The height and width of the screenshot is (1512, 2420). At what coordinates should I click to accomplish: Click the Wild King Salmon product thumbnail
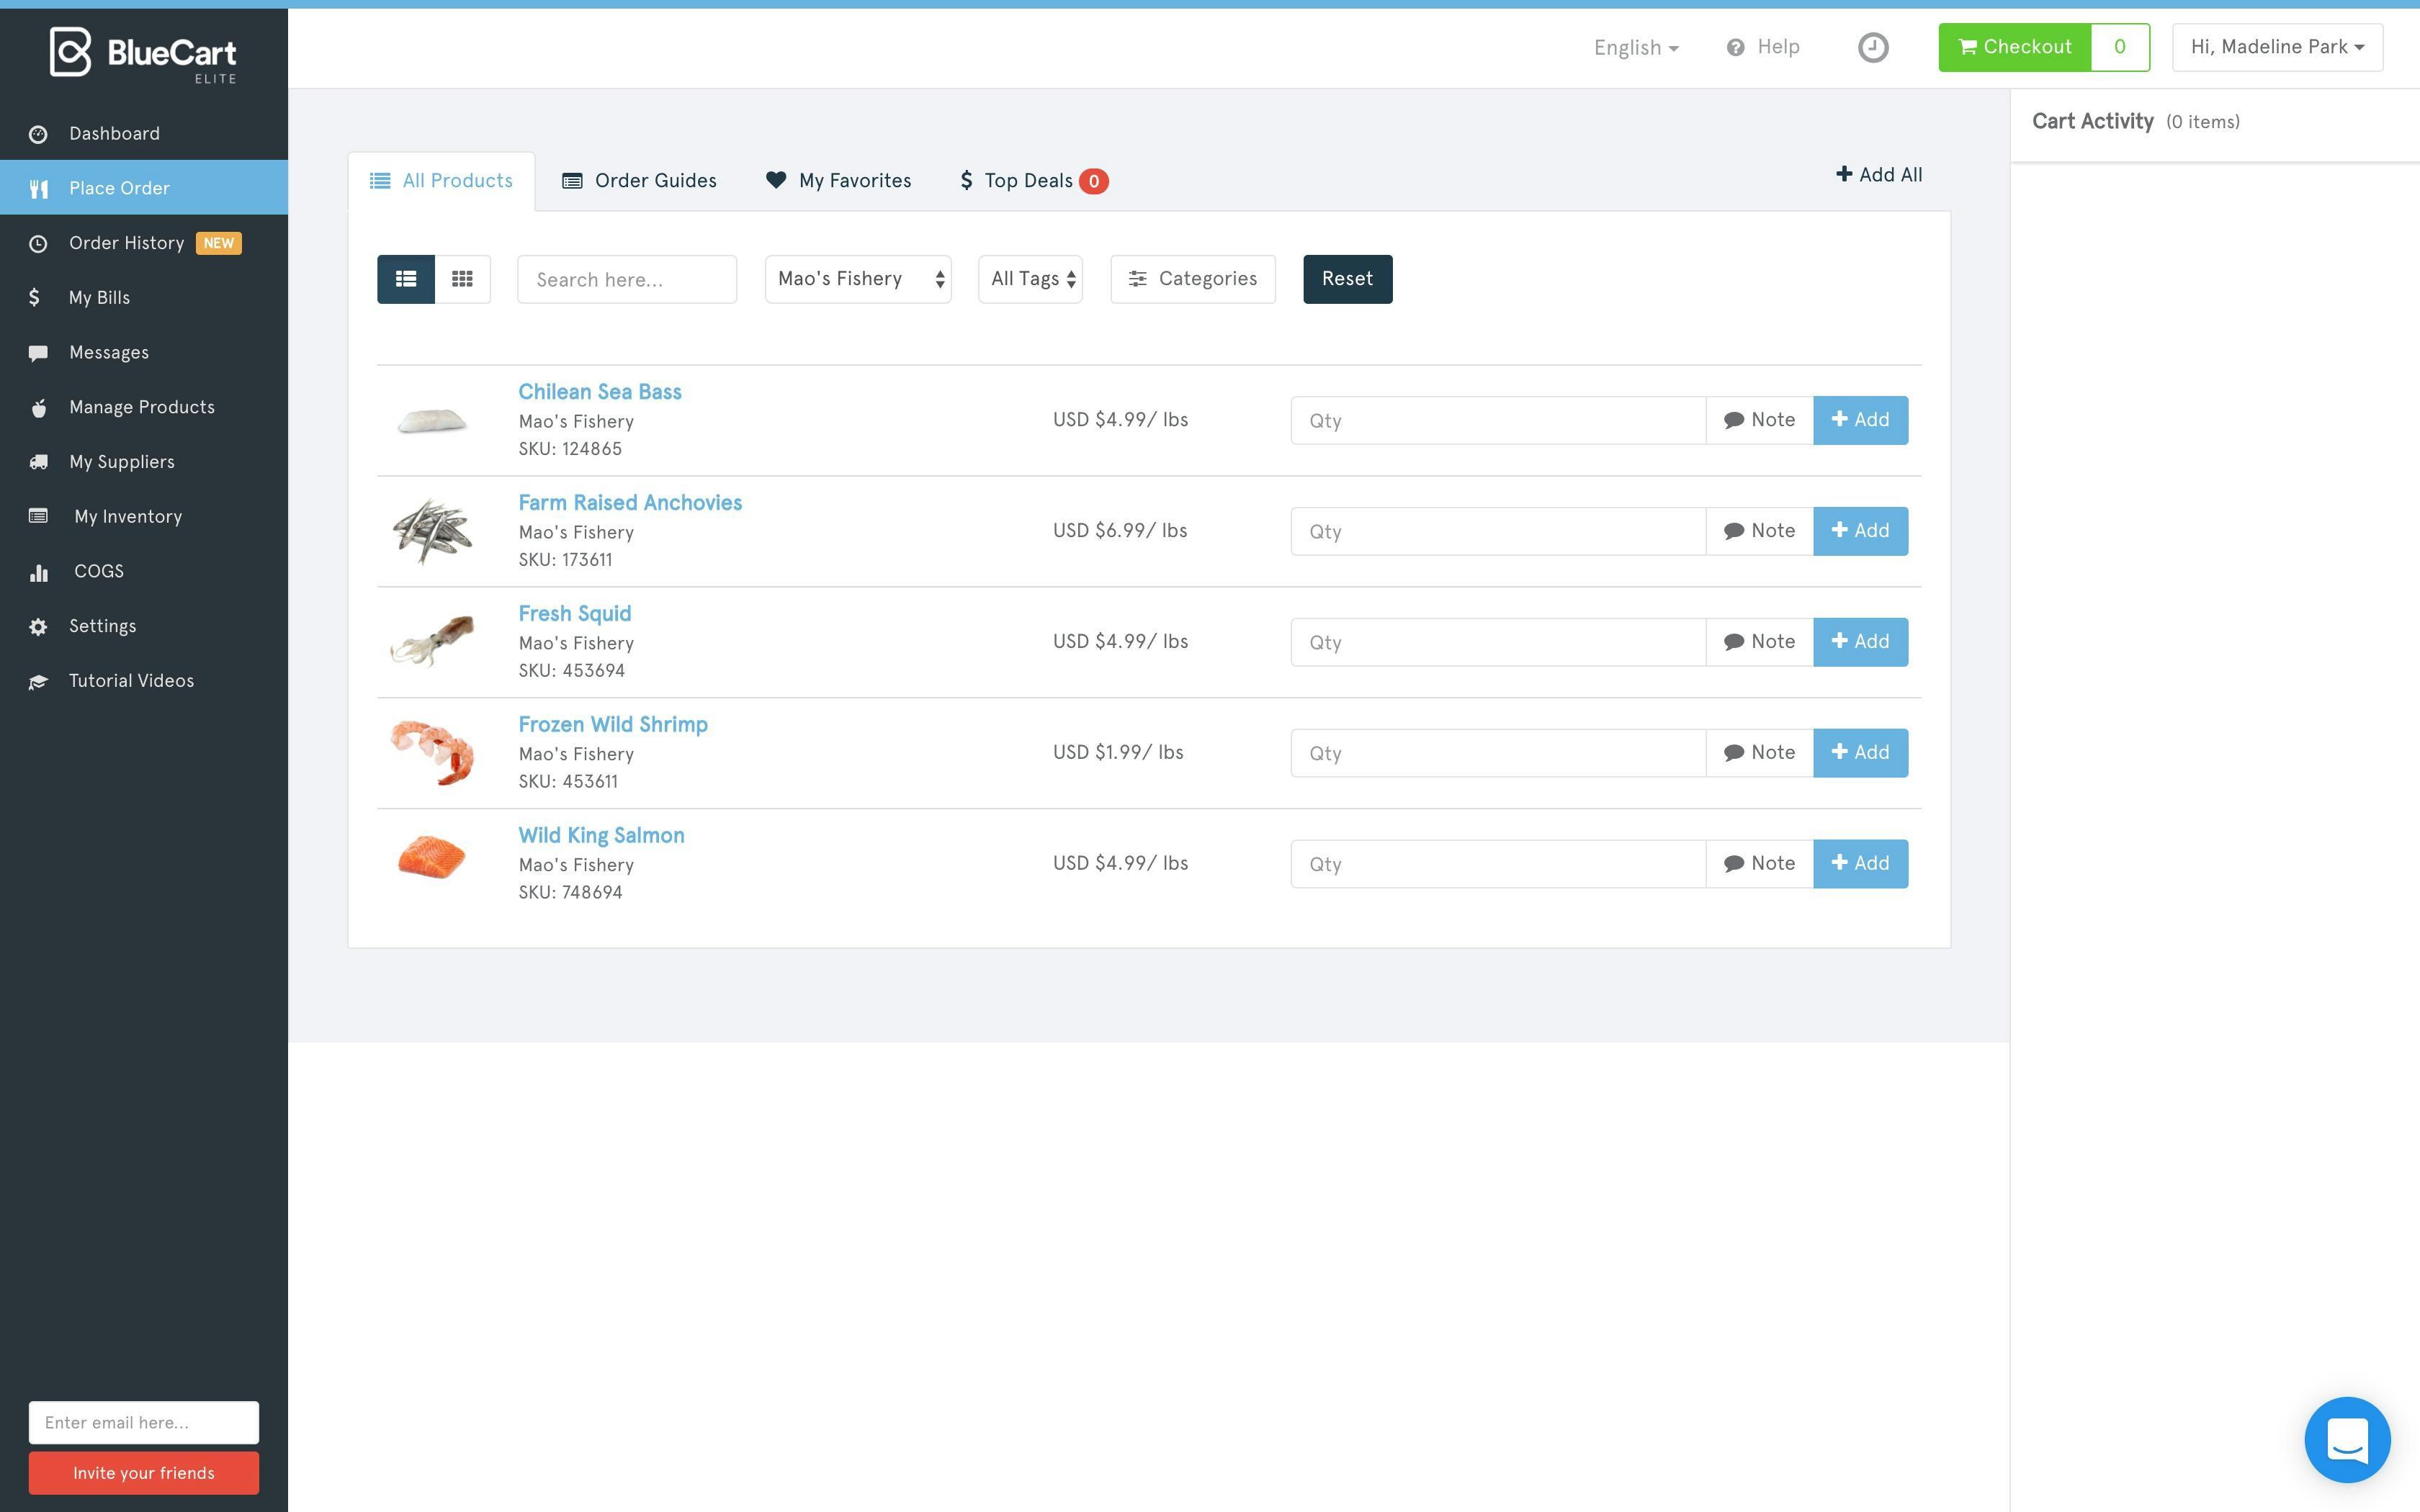432,858
